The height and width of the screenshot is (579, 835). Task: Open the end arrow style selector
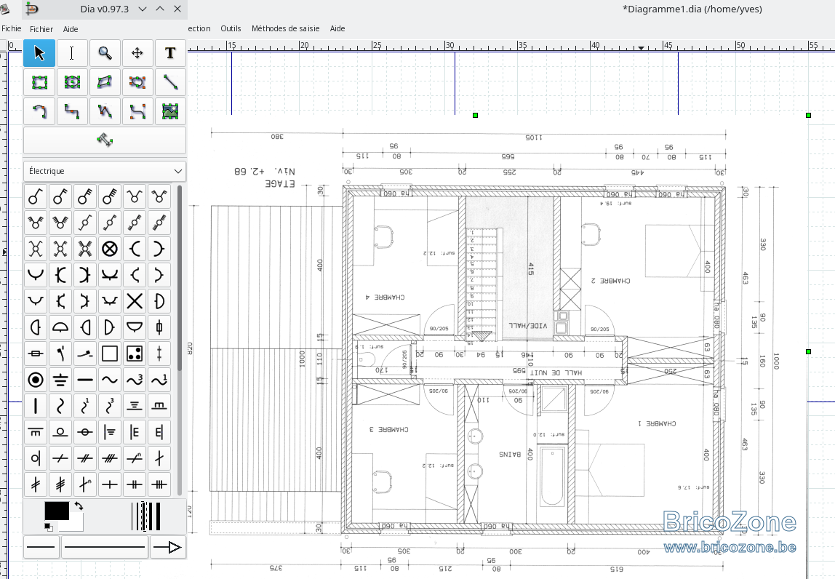click(168, 547)
